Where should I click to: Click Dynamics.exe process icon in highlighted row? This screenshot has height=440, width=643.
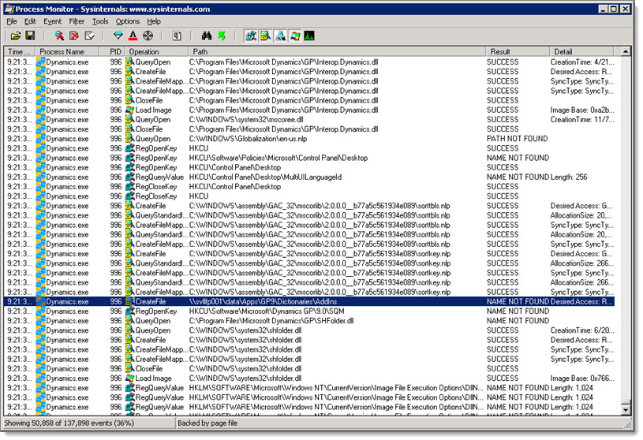[x=40, y=301]
